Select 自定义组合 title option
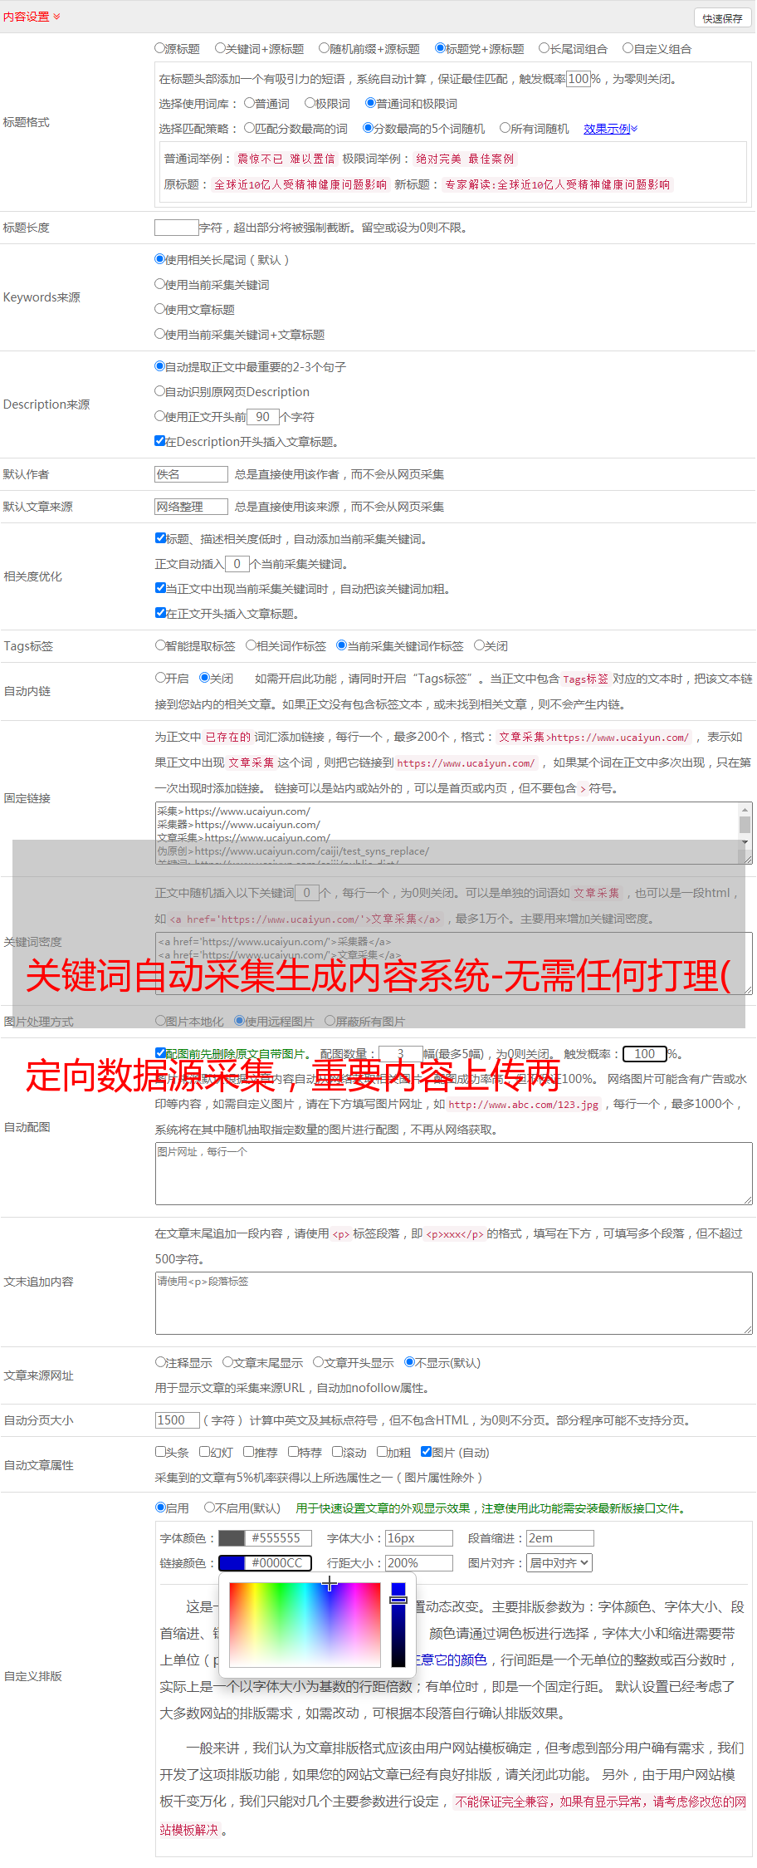757x1868 pixels. coord(628,48)
